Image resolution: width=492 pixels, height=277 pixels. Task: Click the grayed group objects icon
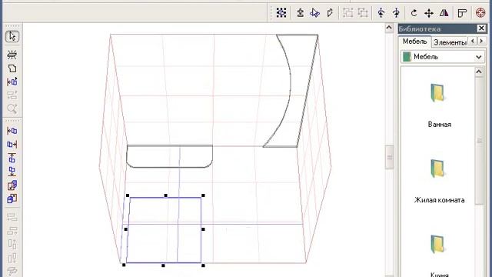pyautogui.click(x=348, y=12)
